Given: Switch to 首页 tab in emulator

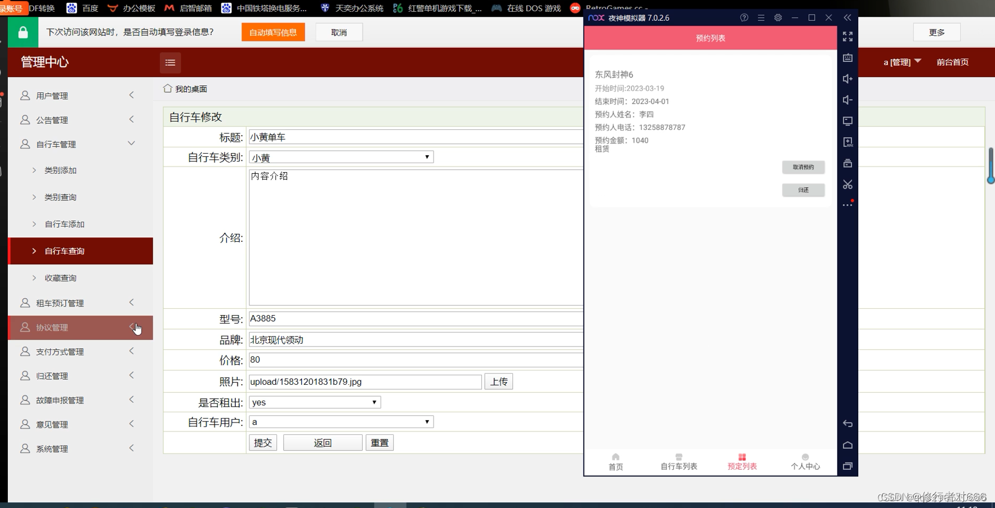Looking at the screenshot, I should point(615,462).
